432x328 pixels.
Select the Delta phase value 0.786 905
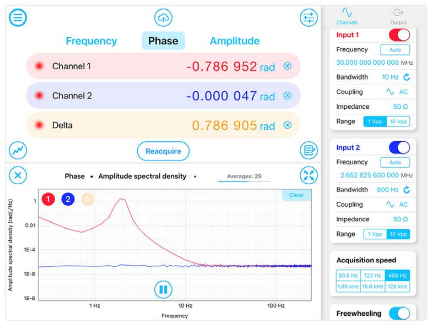point(225,125)
